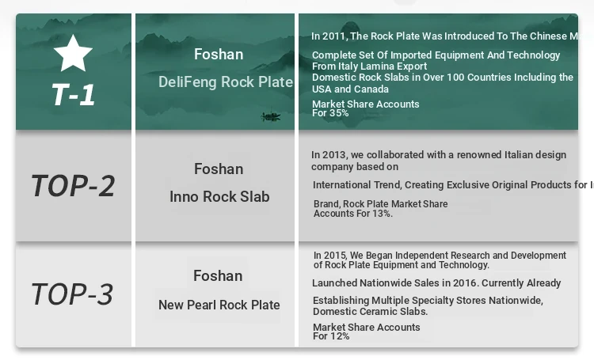Click the 13% market share text
The image size is (594, 364).
(380, 209)
